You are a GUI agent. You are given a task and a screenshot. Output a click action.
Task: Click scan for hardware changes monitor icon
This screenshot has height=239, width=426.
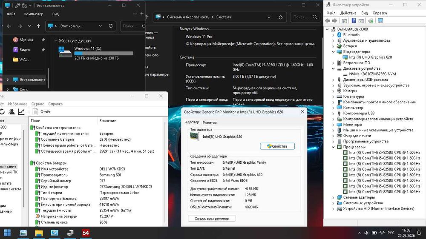pyautogui.click(x=380, y=20)
